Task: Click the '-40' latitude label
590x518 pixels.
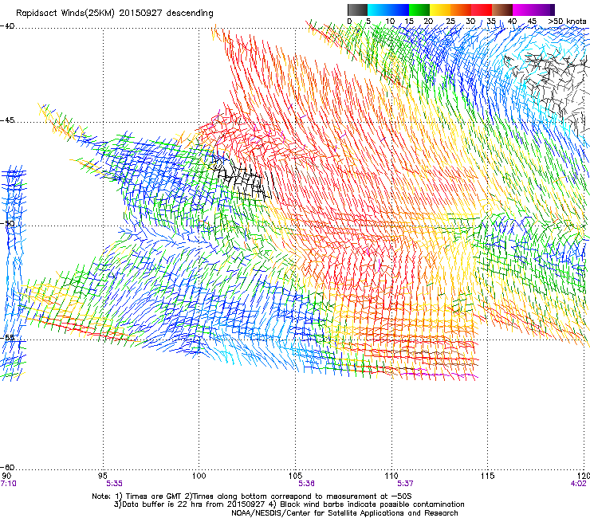Action: [7, 26]
